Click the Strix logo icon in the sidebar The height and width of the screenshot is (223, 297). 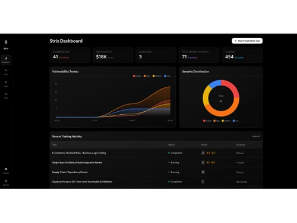6,42
